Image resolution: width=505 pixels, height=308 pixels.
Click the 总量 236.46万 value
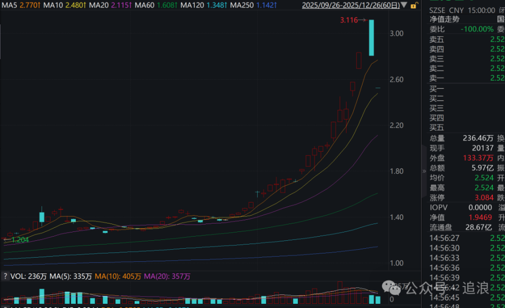[478, 138]
